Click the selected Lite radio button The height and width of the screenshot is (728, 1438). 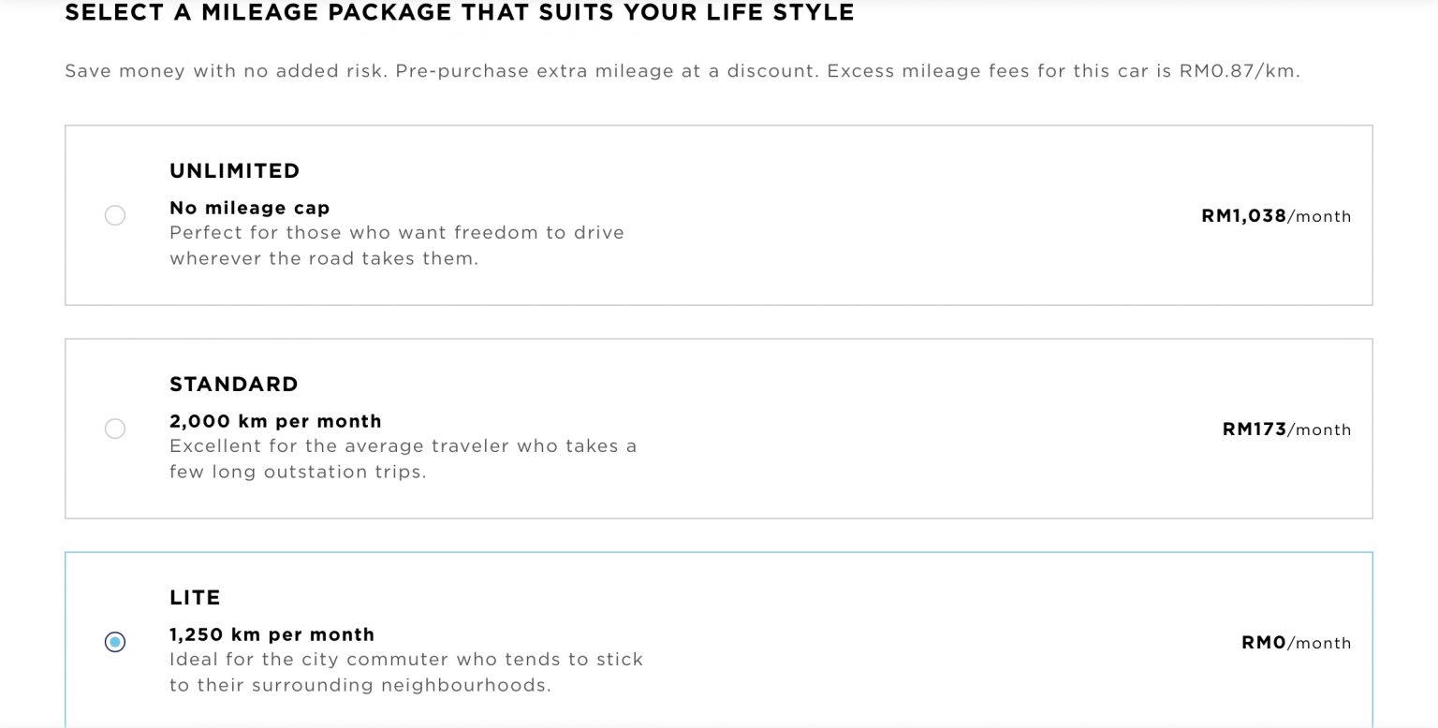click(115, 642)
